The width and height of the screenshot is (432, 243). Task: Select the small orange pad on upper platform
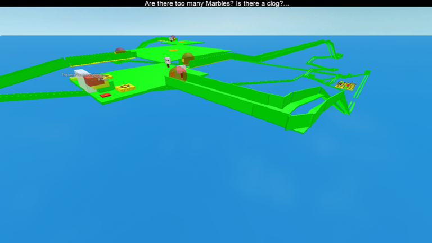coord(173,50)
